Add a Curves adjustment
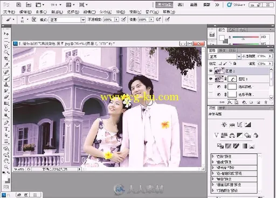This screenshot has width=276, height=198. click(x=240, y=124)
